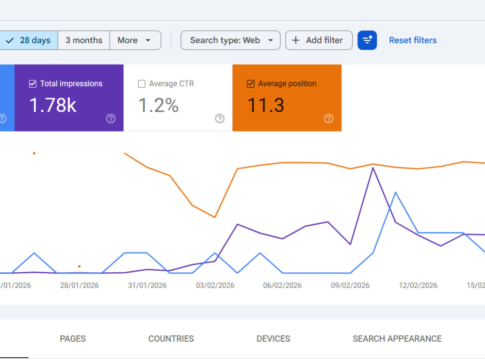
Task: Click the Add filter button
Action: click(x=319, y=40)
